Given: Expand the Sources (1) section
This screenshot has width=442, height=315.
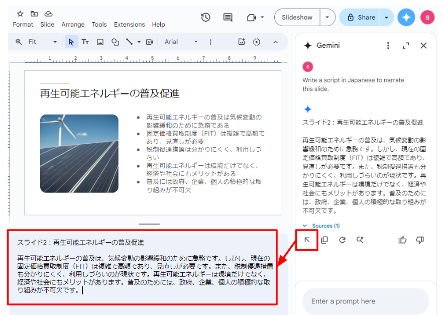Looking at the screenshot, I should [321, 226].
